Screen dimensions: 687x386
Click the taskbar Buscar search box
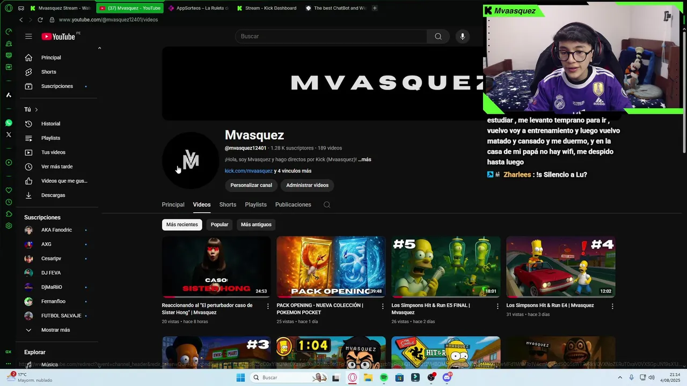click(x=289, y=377)
